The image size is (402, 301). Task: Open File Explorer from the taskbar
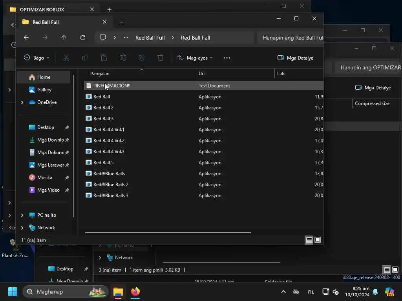click(x=118, y=292)
